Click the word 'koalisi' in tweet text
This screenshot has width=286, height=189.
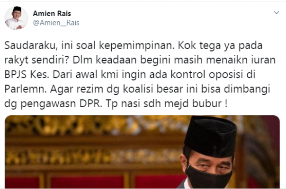(138, 89)
